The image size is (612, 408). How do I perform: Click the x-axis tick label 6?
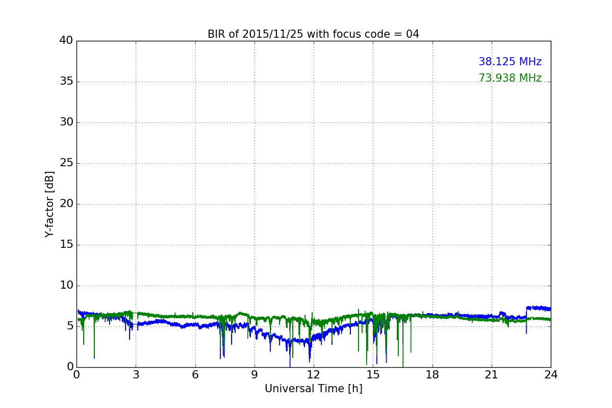point(195,375)
